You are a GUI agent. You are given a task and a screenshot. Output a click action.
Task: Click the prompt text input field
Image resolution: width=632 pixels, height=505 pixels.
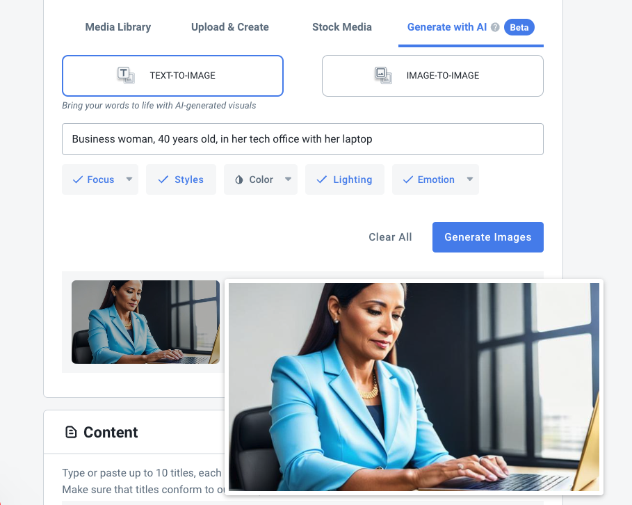click(302, 139)
